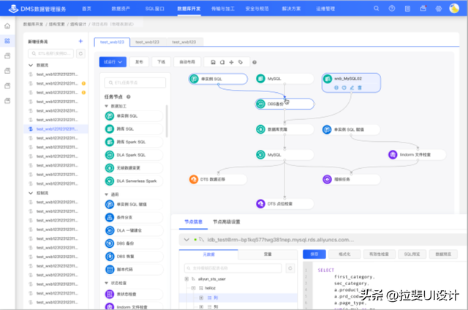Select 跨库 Spark SQL node in palette
468x310 pixels.
point(134,142)
